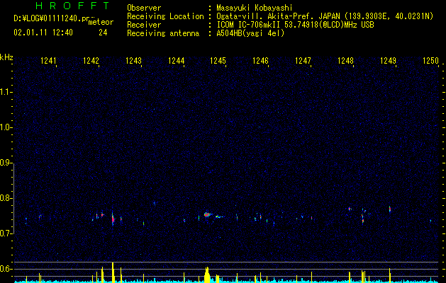Click the 0.9 frequency axis label
Image resolution: width=446 pixels, height=283 pixels.
[x=6, y=163]
